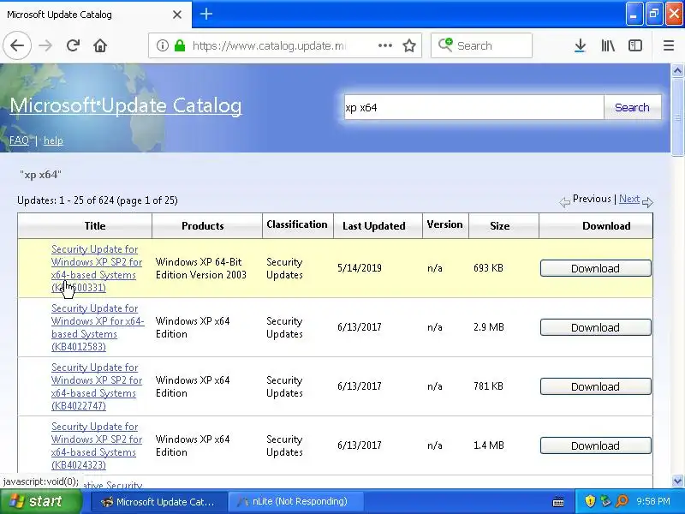This screenshot has height=514, width=685.
Task: Open the KB4024323 security update link
Action: [x=97, y=445]
